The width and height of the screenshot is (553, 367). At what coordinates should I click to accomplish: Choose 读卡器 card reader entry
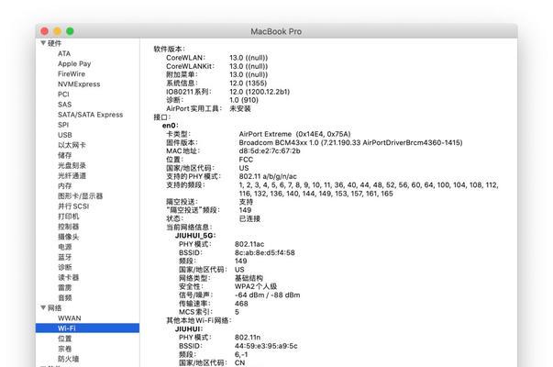(x=69, y=277)
